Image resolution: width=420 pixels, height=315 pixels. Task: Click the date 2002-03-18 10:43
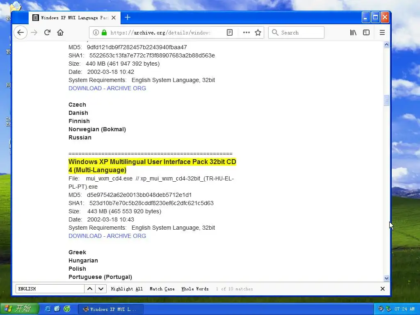pos(111,220)
